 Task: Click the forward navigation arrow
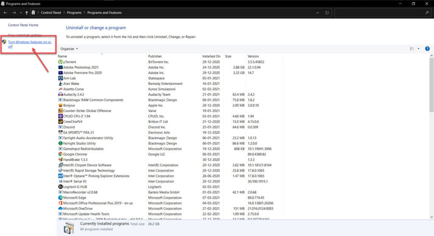(x=14, y=13)
